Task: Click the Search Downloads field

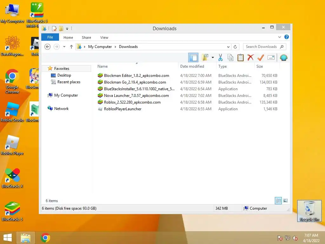Action: point(264,47)
